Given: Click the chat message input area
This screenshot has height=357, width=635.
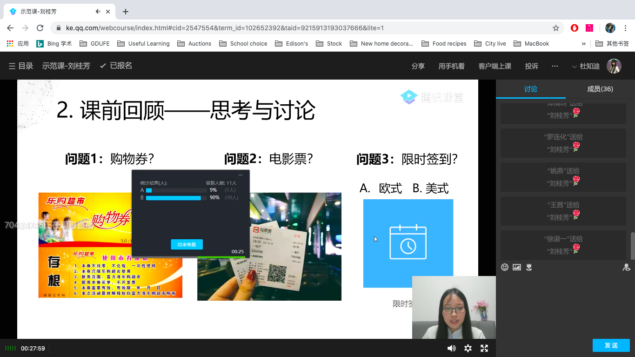Looking at the screenshot, I should tap(565, 305).
